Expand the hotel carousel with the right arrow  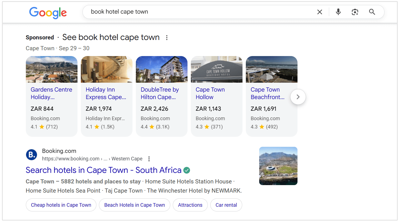tap(298, 97)
